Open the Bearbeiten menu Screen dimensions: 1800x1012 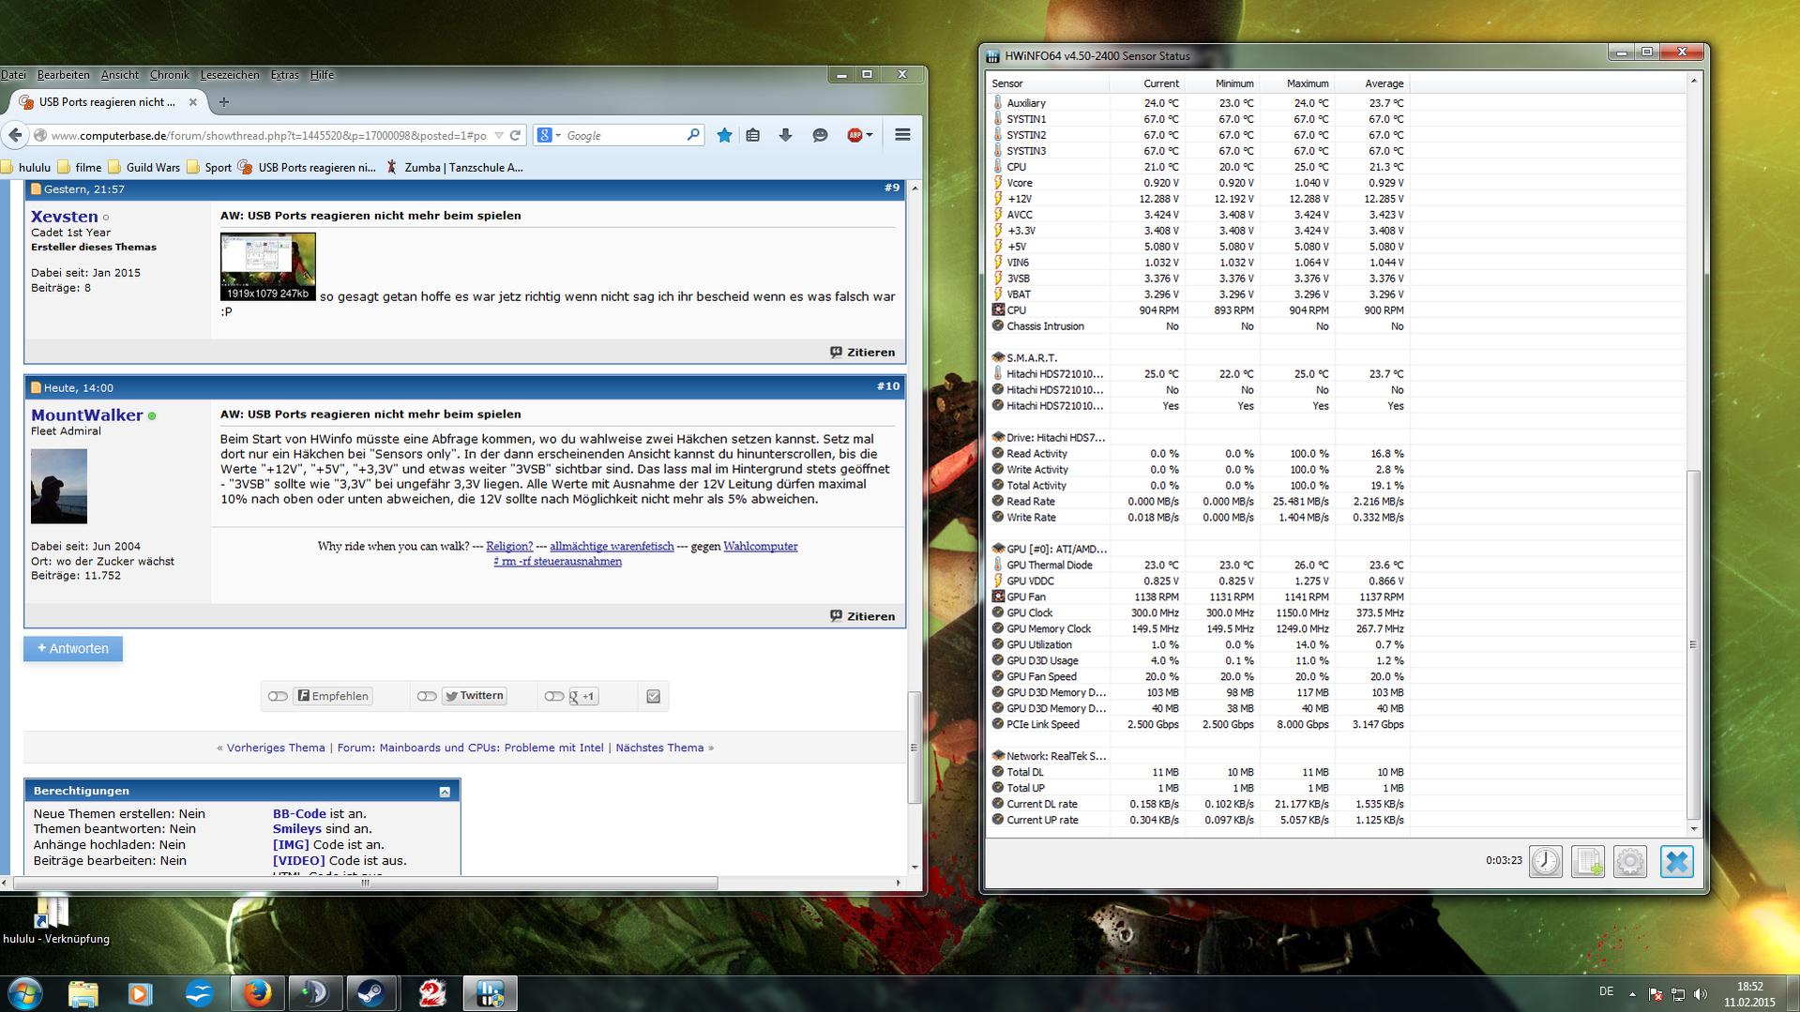64,75
